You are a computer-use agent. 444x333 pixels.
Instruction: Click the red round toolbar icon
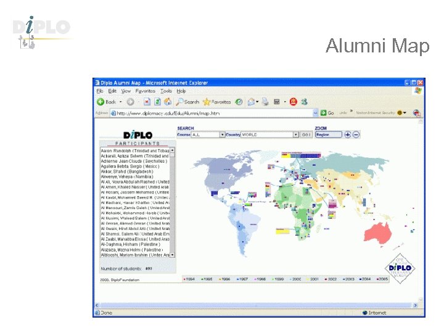pyautogui.click(x=294, y=102)
